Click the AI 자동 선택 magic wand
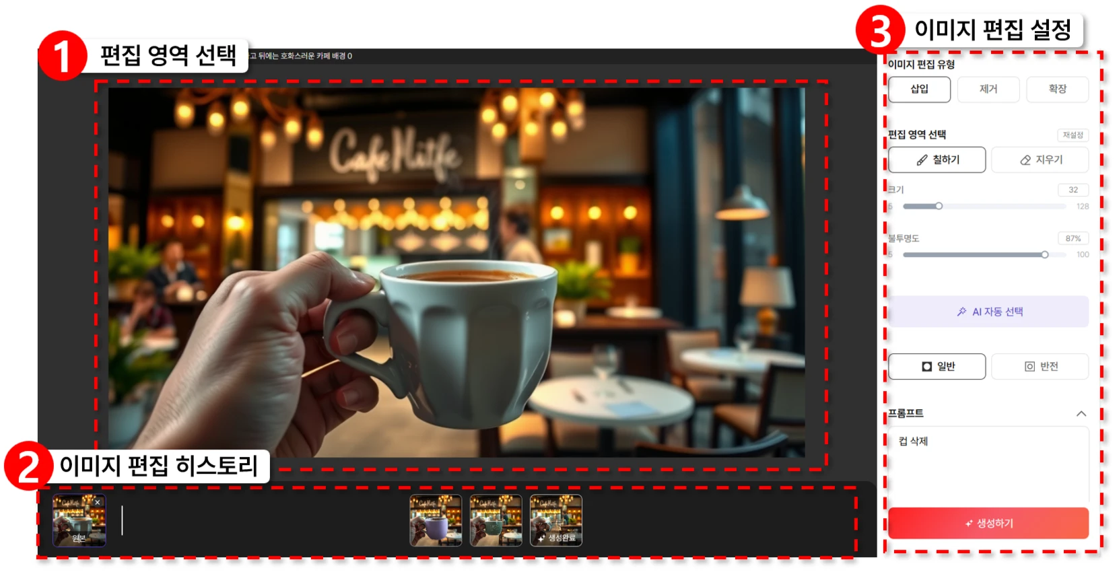The image size is (1117, 572). tap(988, 312)
